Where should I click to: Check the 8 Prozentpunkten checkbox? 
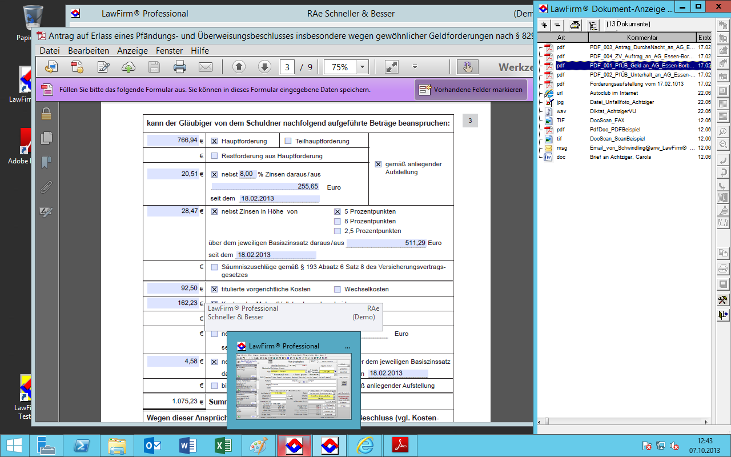pyautogui.click(x=338, y=221)
